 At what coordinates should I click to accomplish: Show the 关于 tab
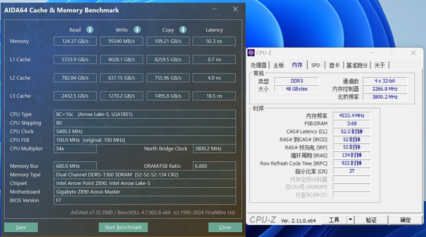coord(379,65)
